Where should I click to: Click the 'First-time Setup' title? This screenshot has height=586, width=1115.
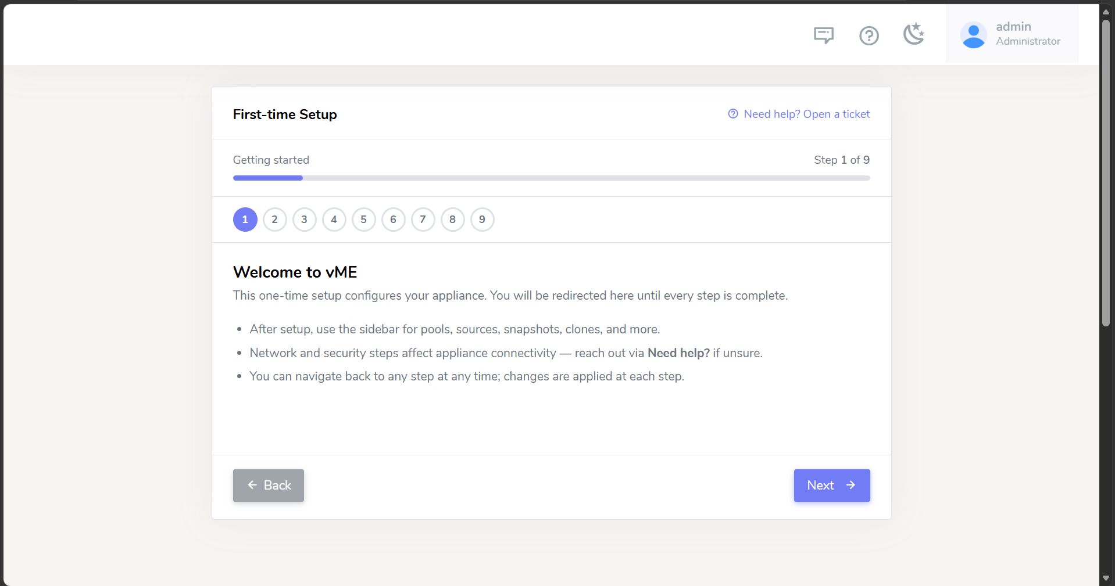click(x=285, y=114)
